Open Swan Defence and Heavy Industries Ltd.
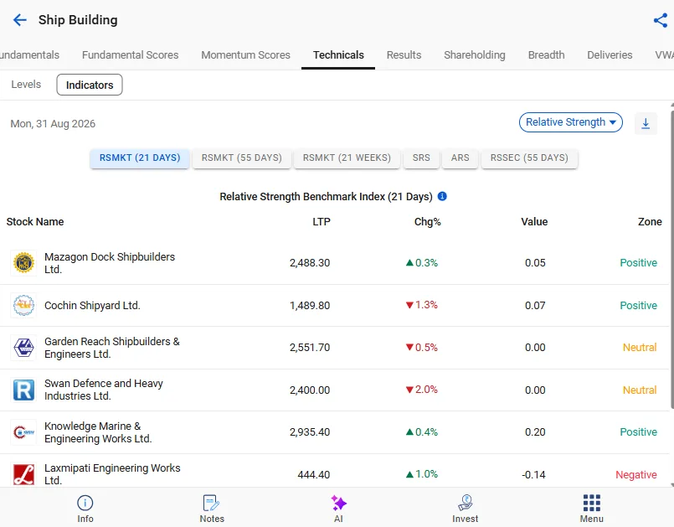 pos(104,390)
